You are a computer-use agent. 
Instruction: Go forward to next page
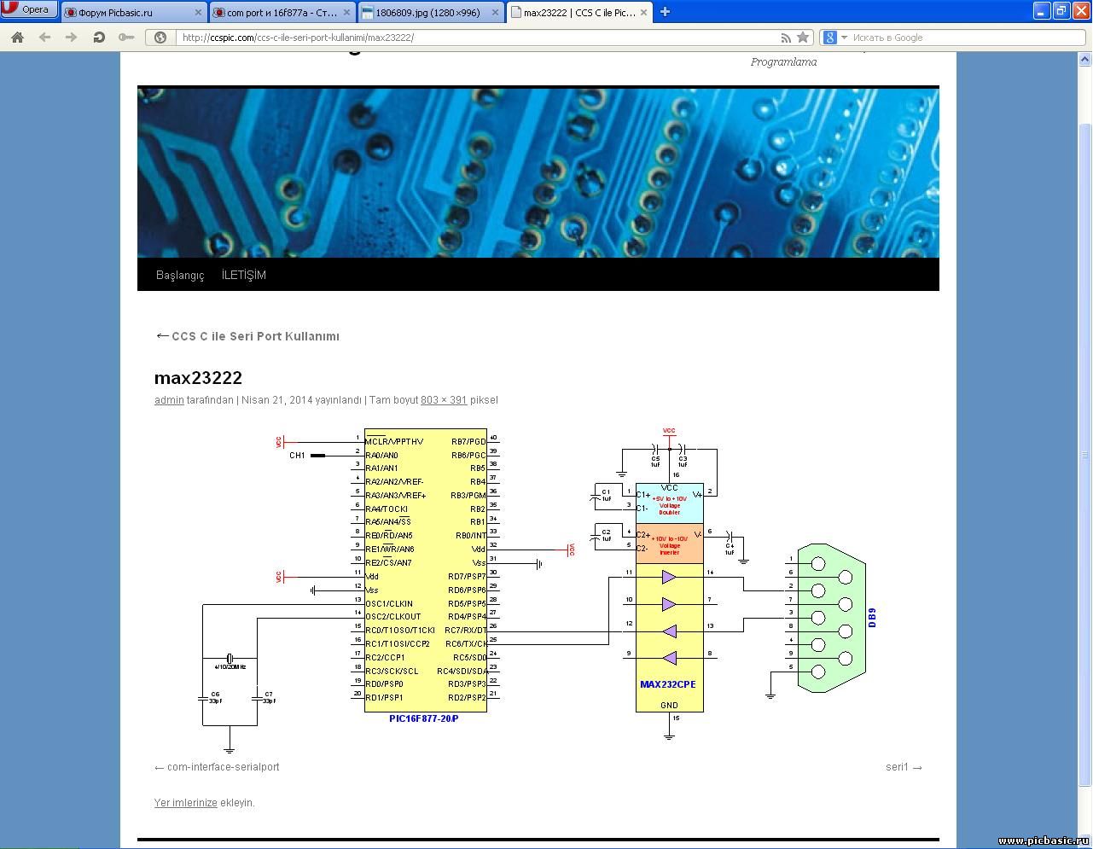click(72, 38)
